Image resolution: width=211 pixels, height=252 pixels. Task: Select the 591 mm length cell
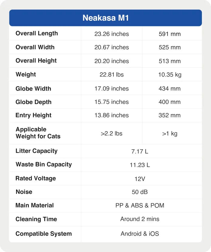(x=169, y=34)
